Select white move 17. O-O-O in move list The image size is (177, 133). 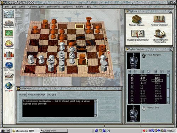[x=144, y=81]
